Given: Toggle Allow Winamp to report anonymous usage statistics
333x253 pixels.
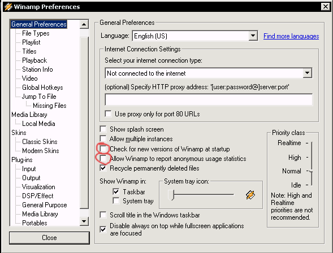Looking at the screenshot, I should coord(103,159).
